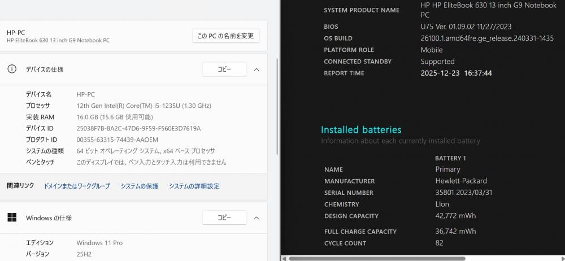This screenshot has height=261, width=565.
Task: Click the horizontal scrollbar left arrow
Action: tap(284, 259)
